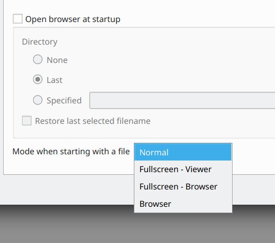This screenshot has height=243, width=275.
Task: Enable the Open browser at startup checkbox
Action: [x=17, y=19]
